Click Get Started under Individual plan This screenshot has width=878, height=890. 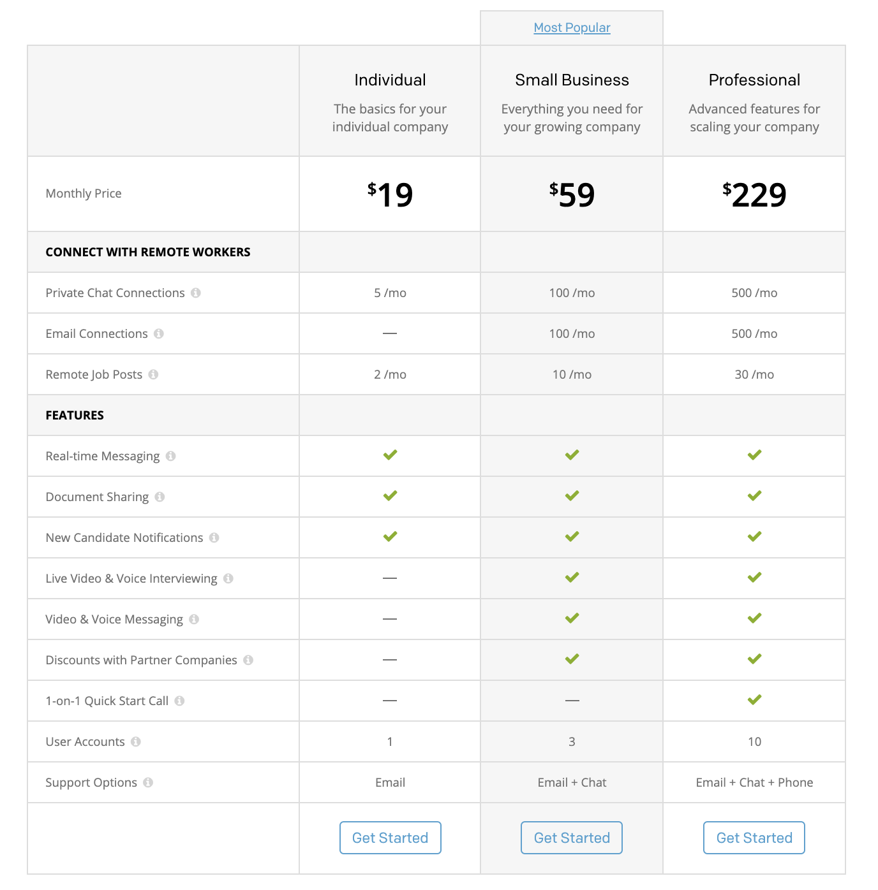(390, 838)
